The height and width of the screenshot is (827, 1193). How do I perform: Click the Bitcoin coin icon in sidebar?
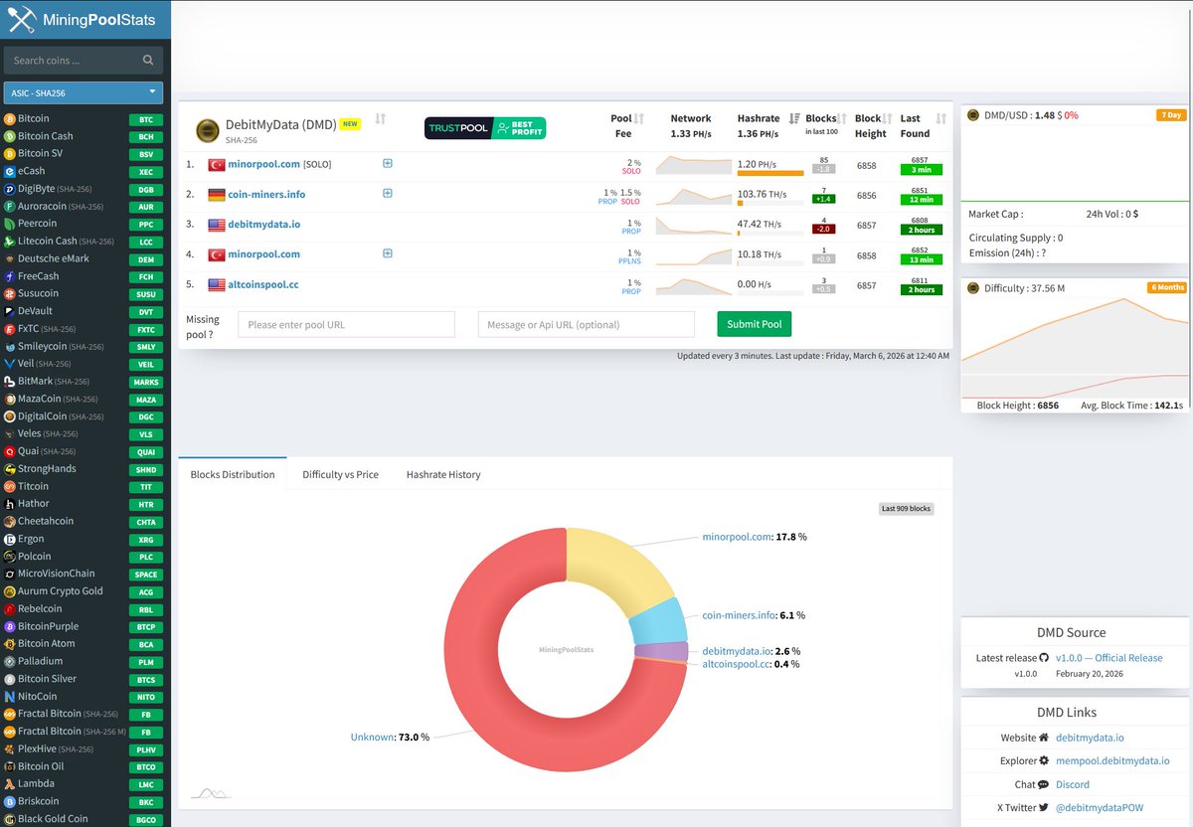pyautogui.click(x=10, y=118)
